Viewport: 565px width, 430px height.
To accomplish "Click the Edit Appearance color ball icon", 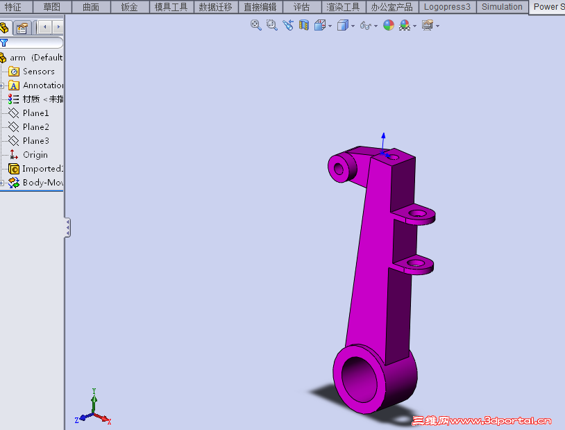I will [389, 25].
